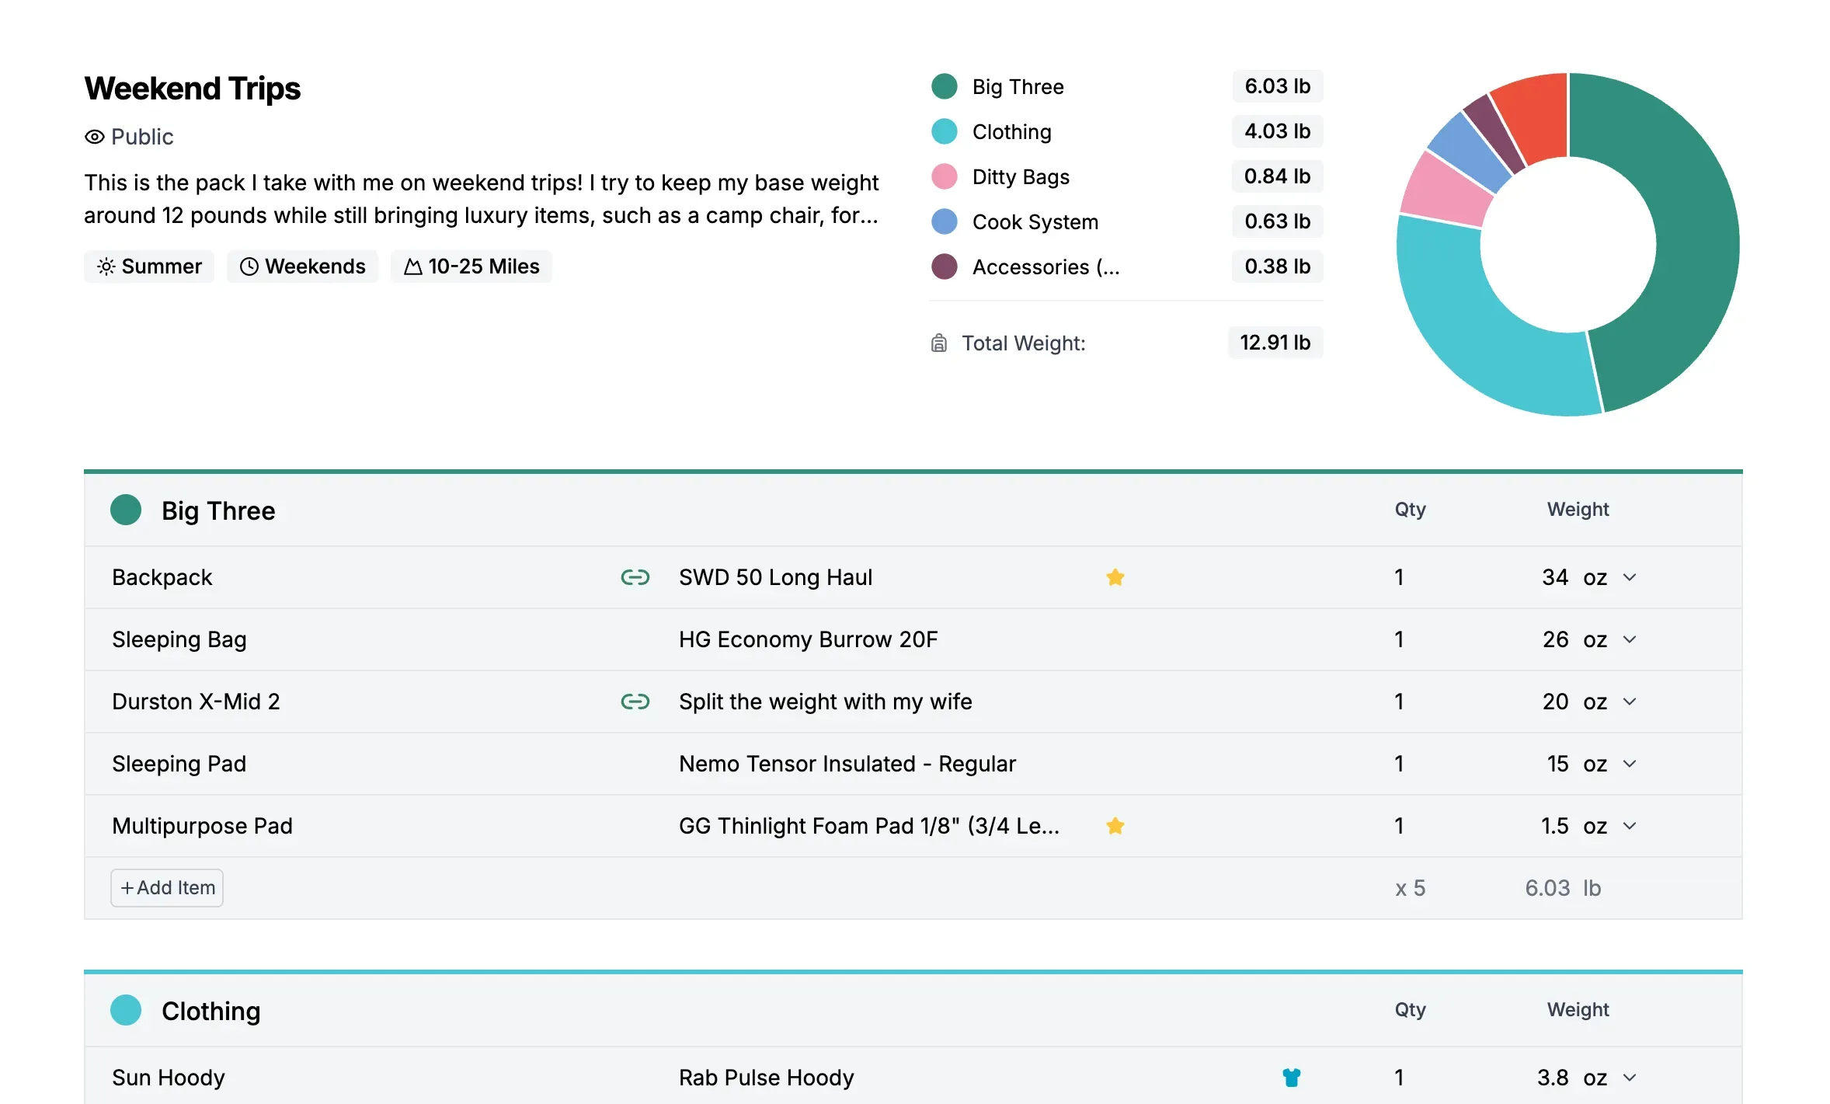
Task: Click the mountain icon in the 10-25 Miles tag
Action: [416, 266]
